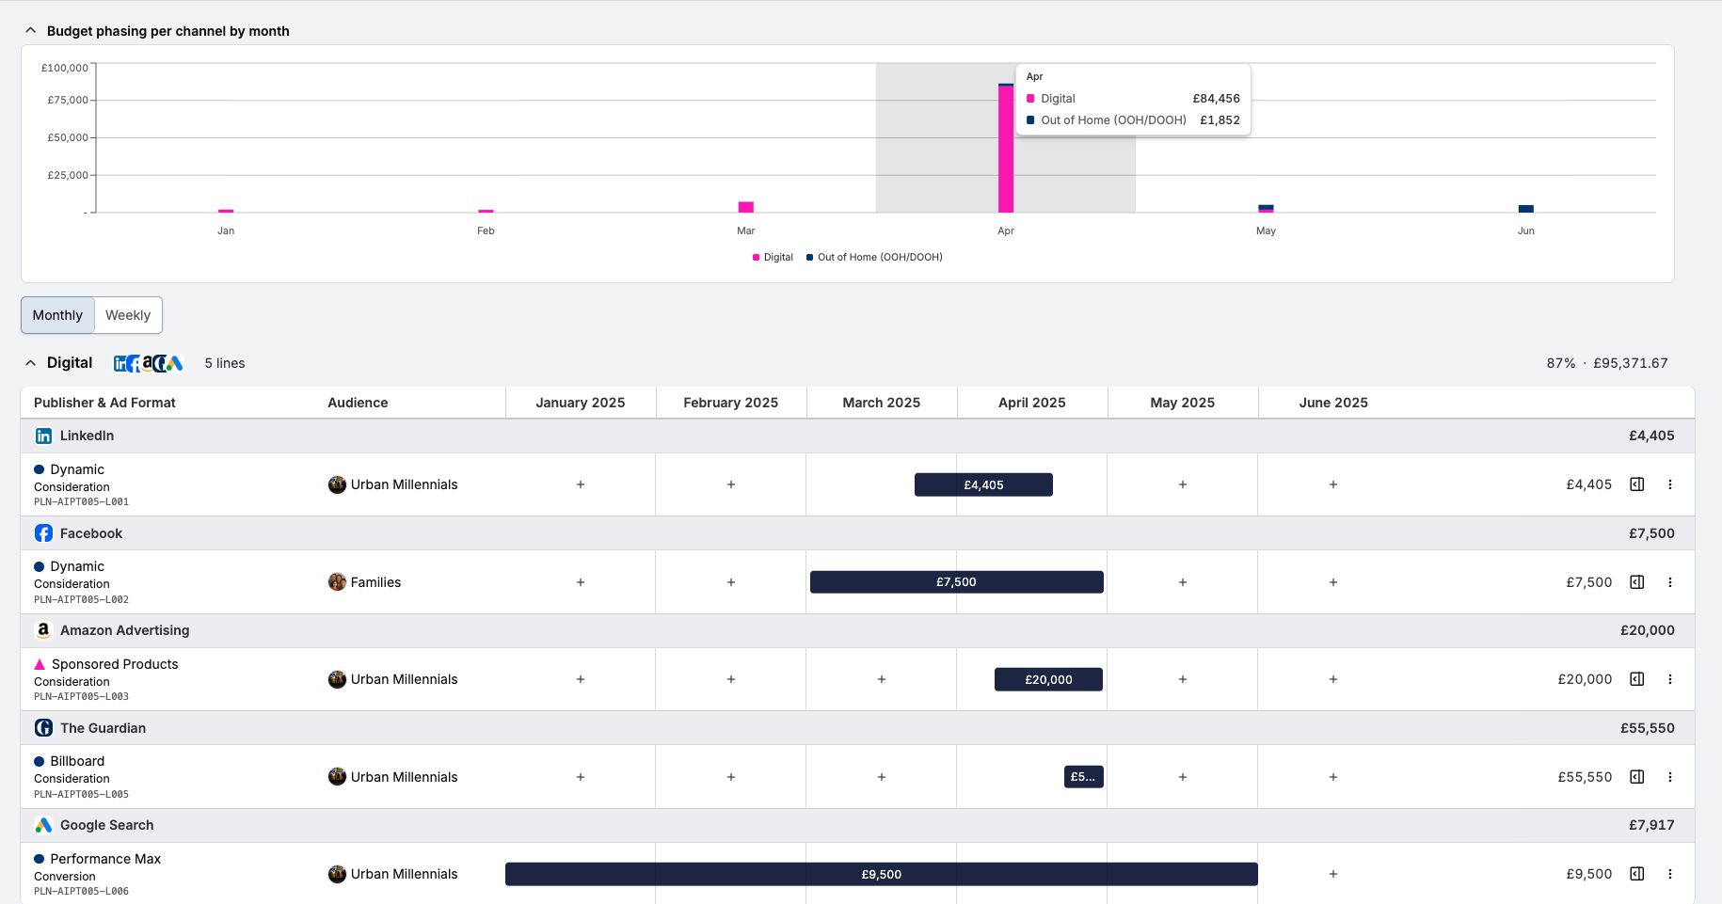Click the Google Search icon
Screen dimensions: 1722x904
coord(43,825)
